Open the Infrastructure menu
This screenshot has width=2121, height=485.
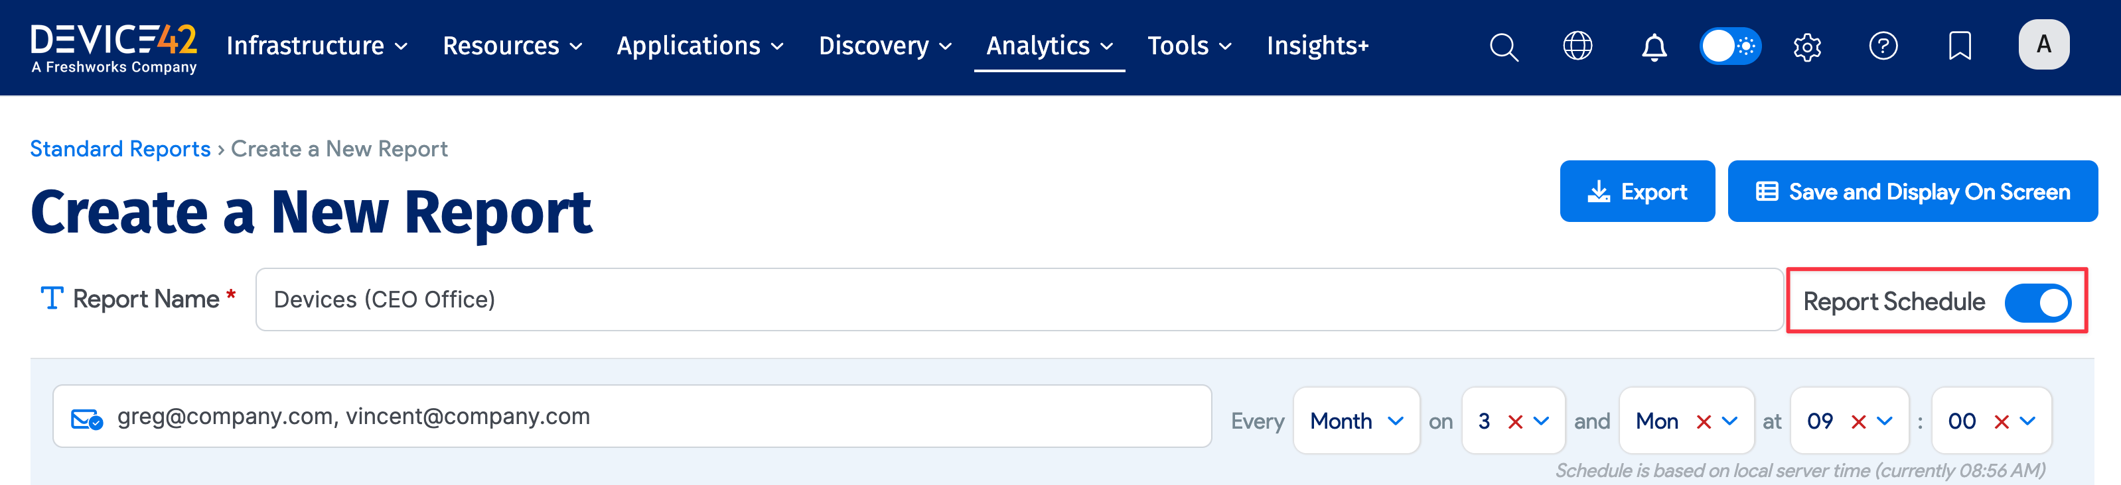317,46
